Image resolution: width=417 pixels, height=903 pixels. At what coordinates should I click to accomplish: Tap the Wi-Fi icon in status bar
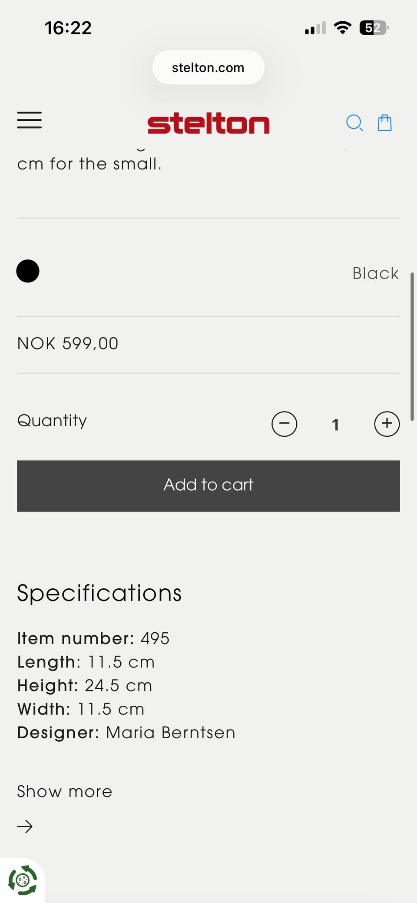click(x=343, y=28)
